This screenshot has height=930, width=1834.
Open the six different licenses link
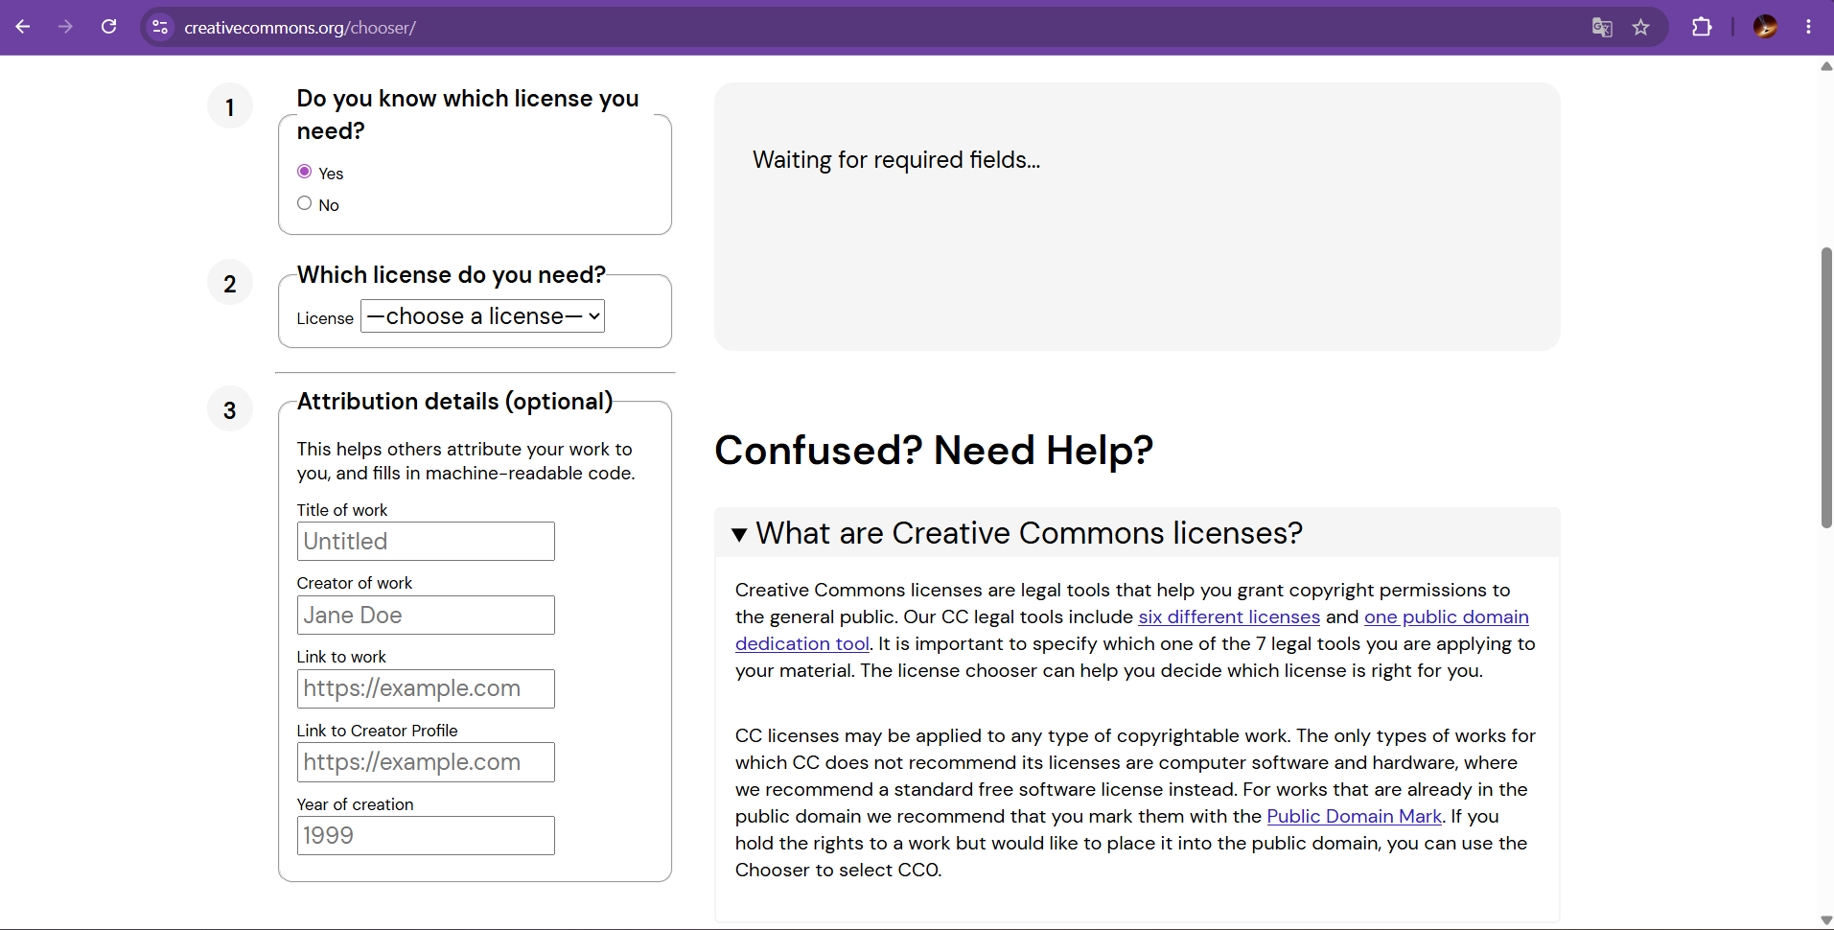(1229, 617)
